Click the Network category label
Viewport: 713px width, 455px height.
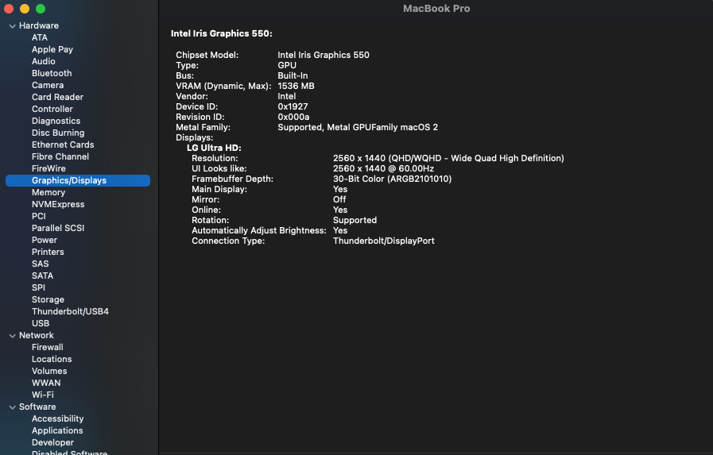(37, 335)
